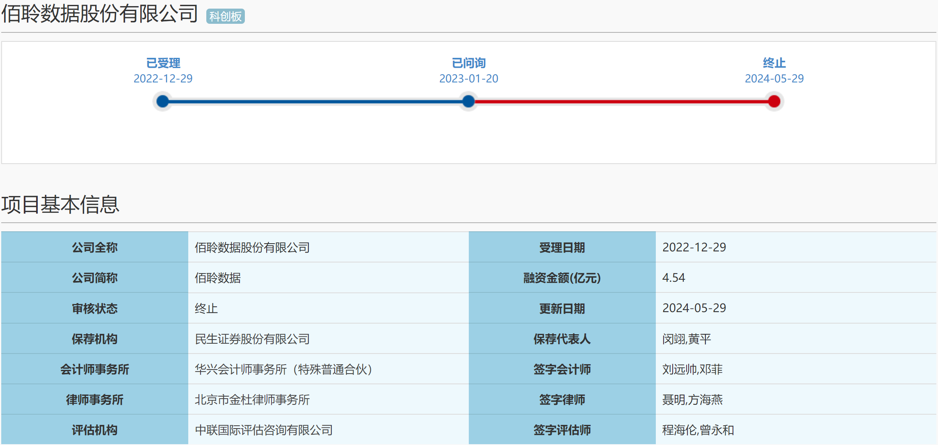938x445 pixels.
Task: Click the 科创板 badge beside company name
Action: (x=225, y=16)
